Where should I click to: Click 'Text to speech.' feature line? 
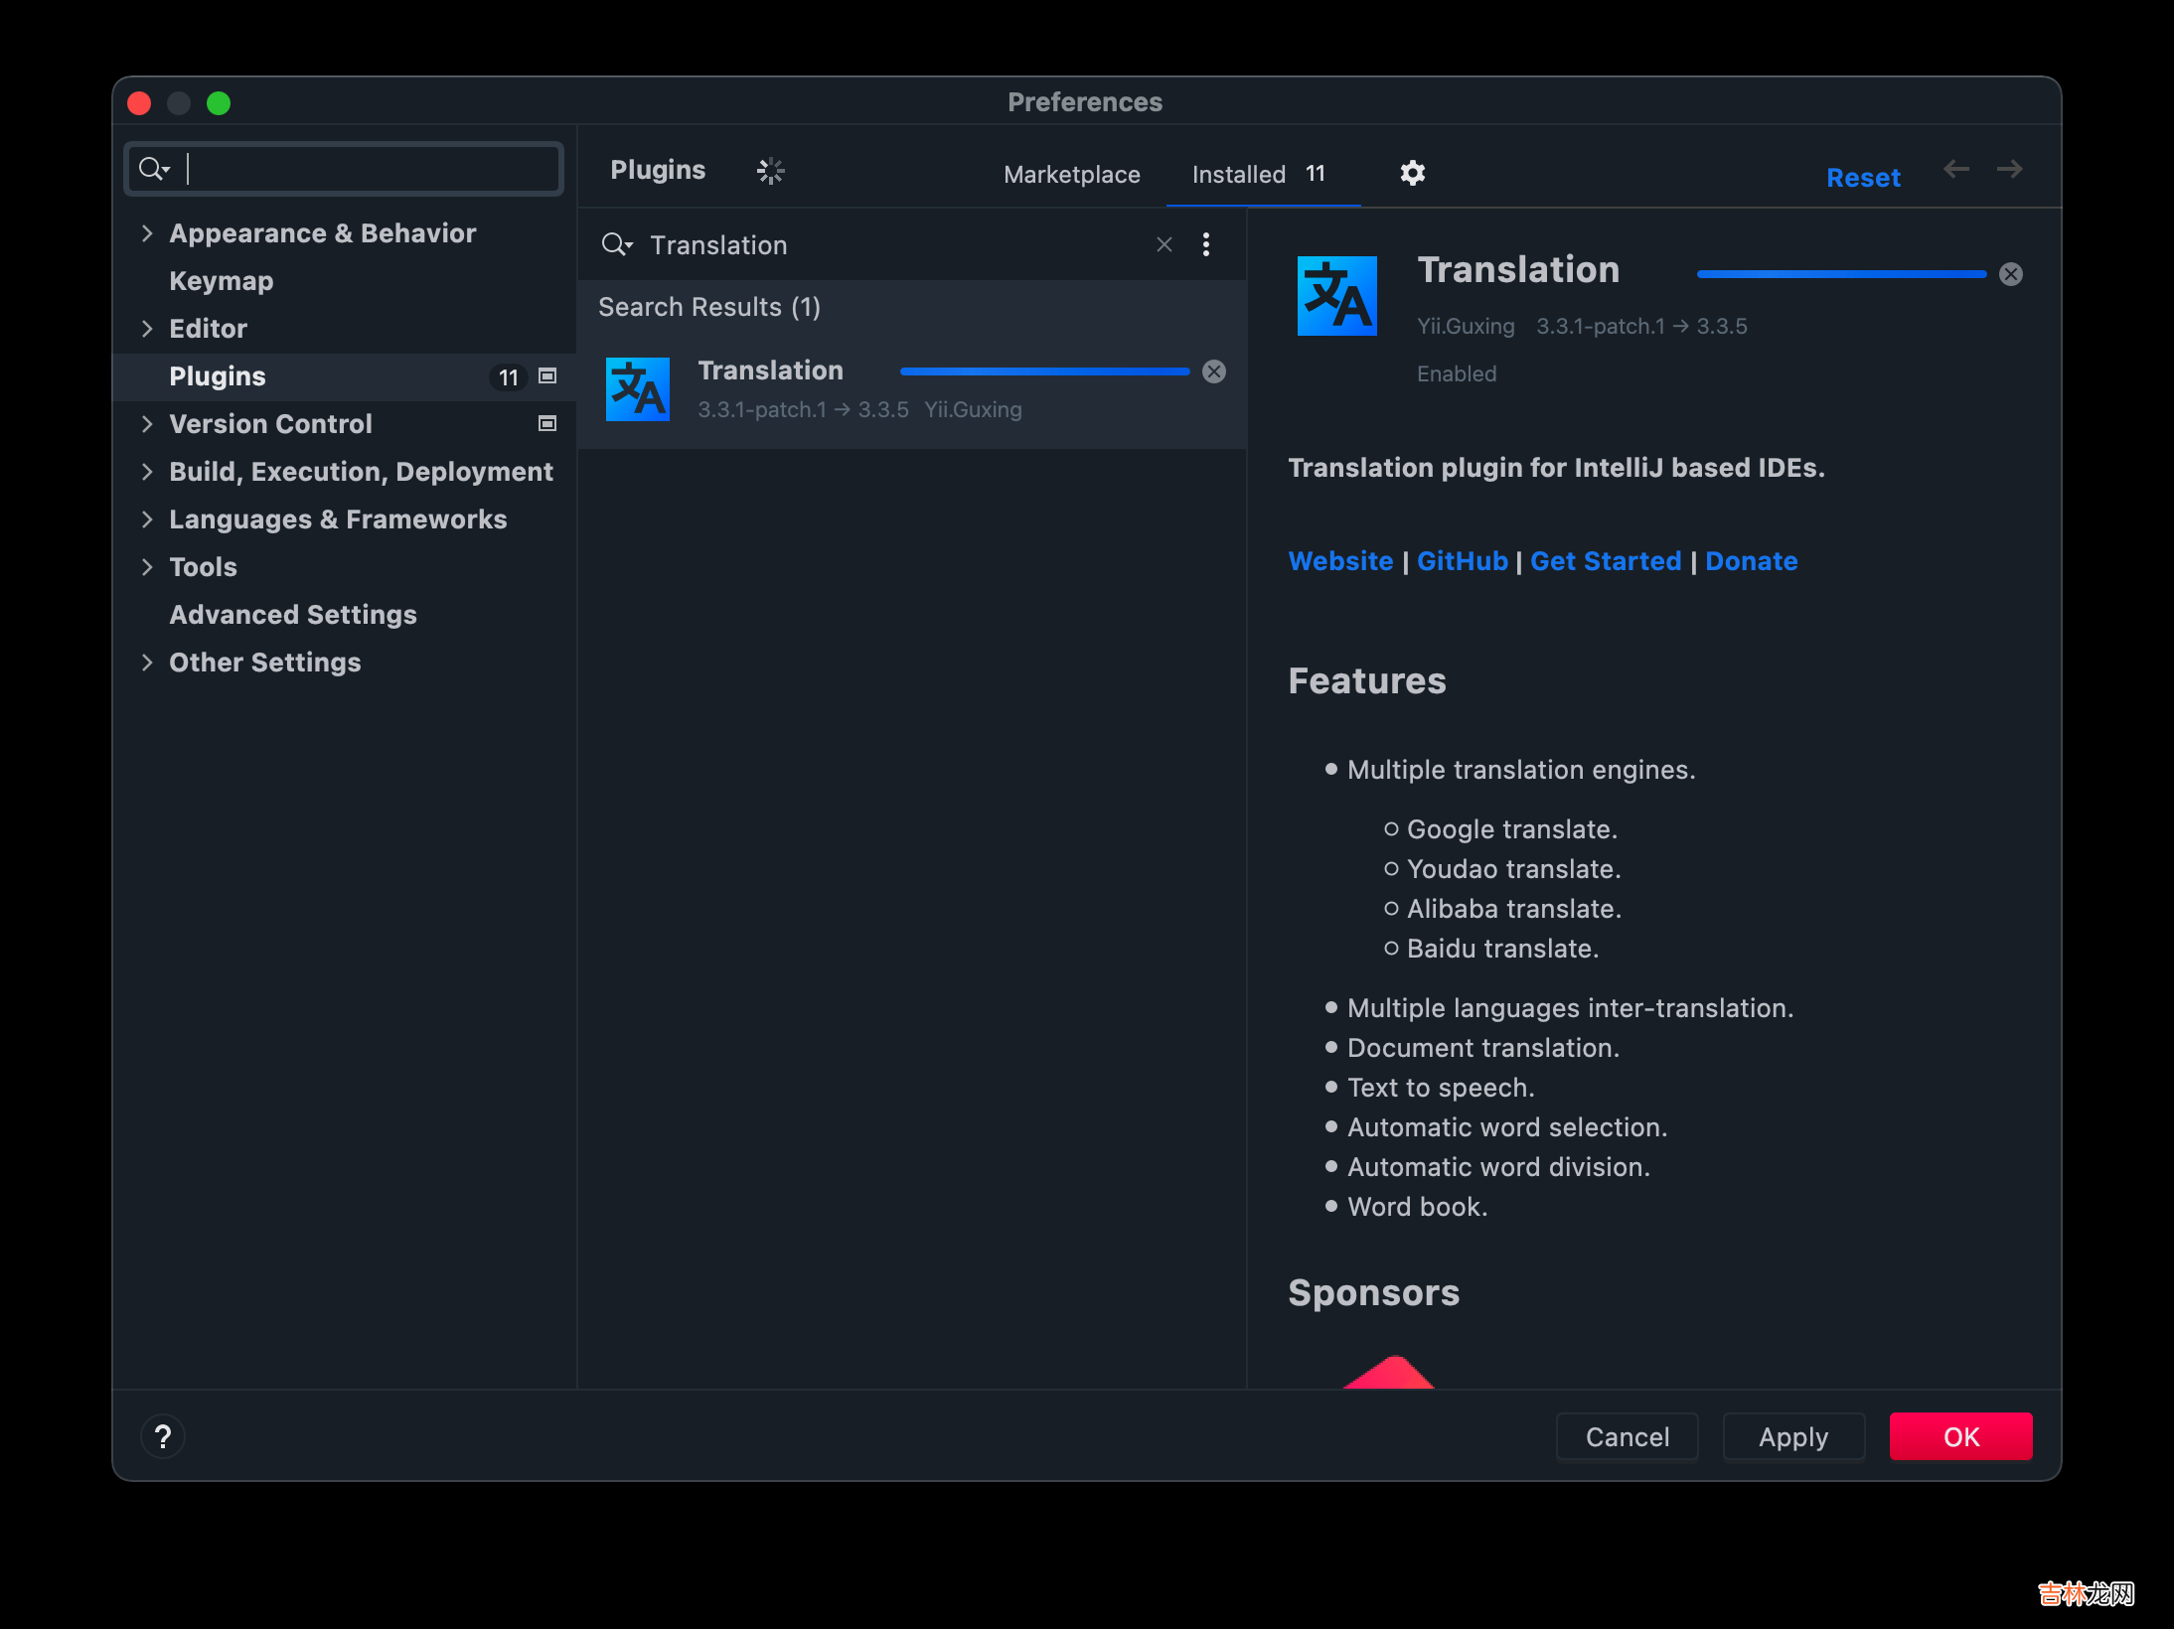coord(1441,1088)
